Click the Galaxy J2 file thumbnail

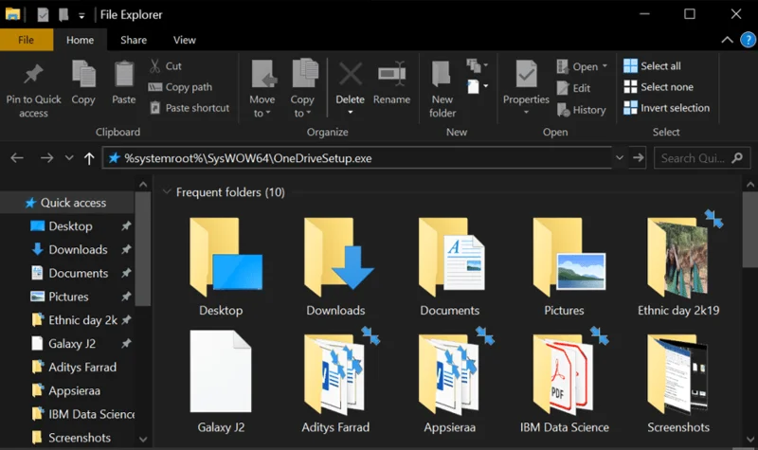(x=221, y=370)
